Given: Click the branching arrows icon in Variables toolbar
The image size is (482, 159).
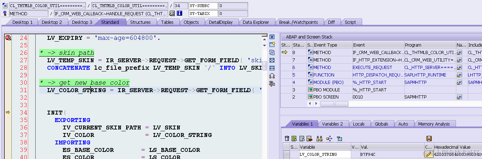Looking at the screenshot, I should (329, 138).
